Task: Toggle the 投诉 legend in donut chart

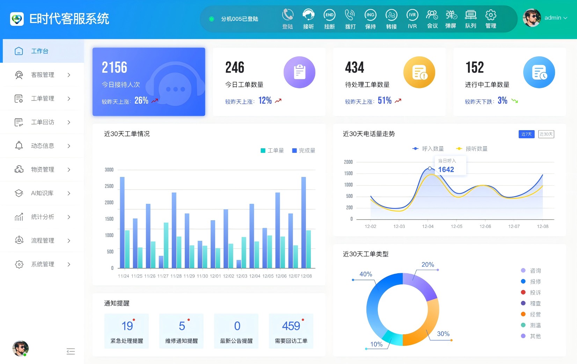Action: [531, 292]
